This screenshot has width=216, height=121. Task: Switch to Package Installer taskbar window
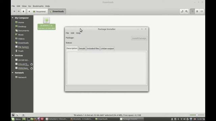click(x=132, y=119)
